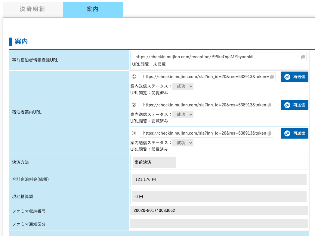
Task: Click 再送信 button for URL ③
Action: tap(295, 133)
